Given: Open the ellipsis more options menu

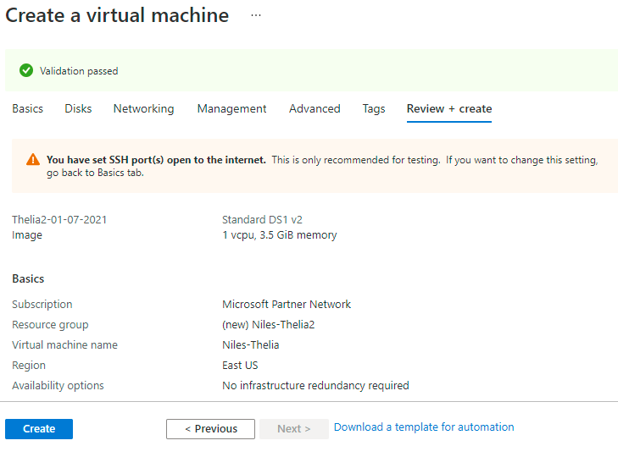Looking at the screenshot, I should point(256,16).
